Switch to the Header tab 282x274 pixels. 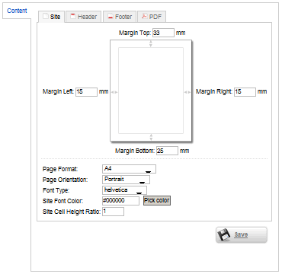click(x=84, y=17)
